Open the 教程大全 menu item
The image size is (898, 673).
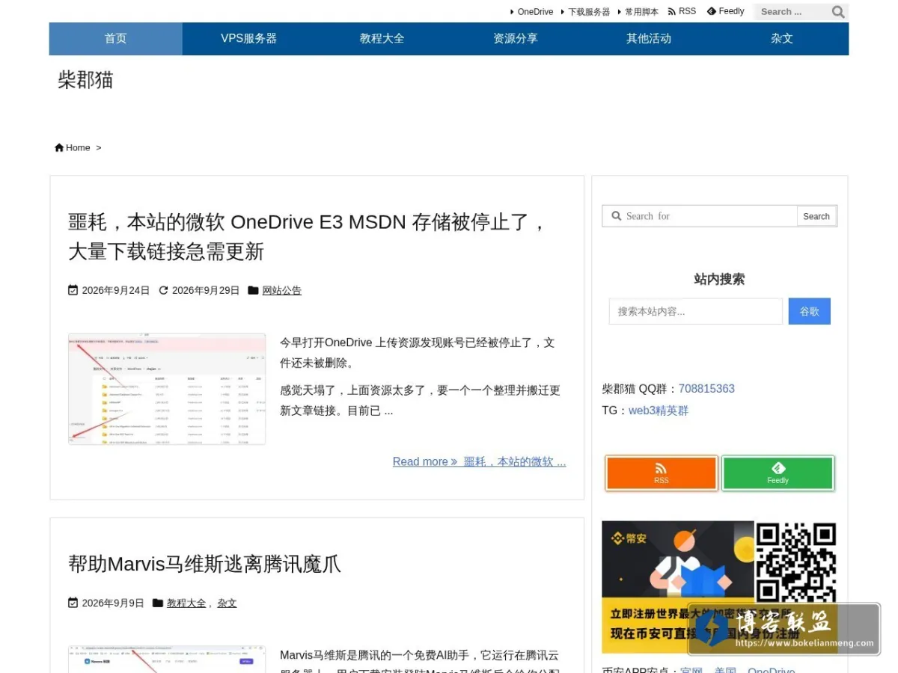click(382, 39)
